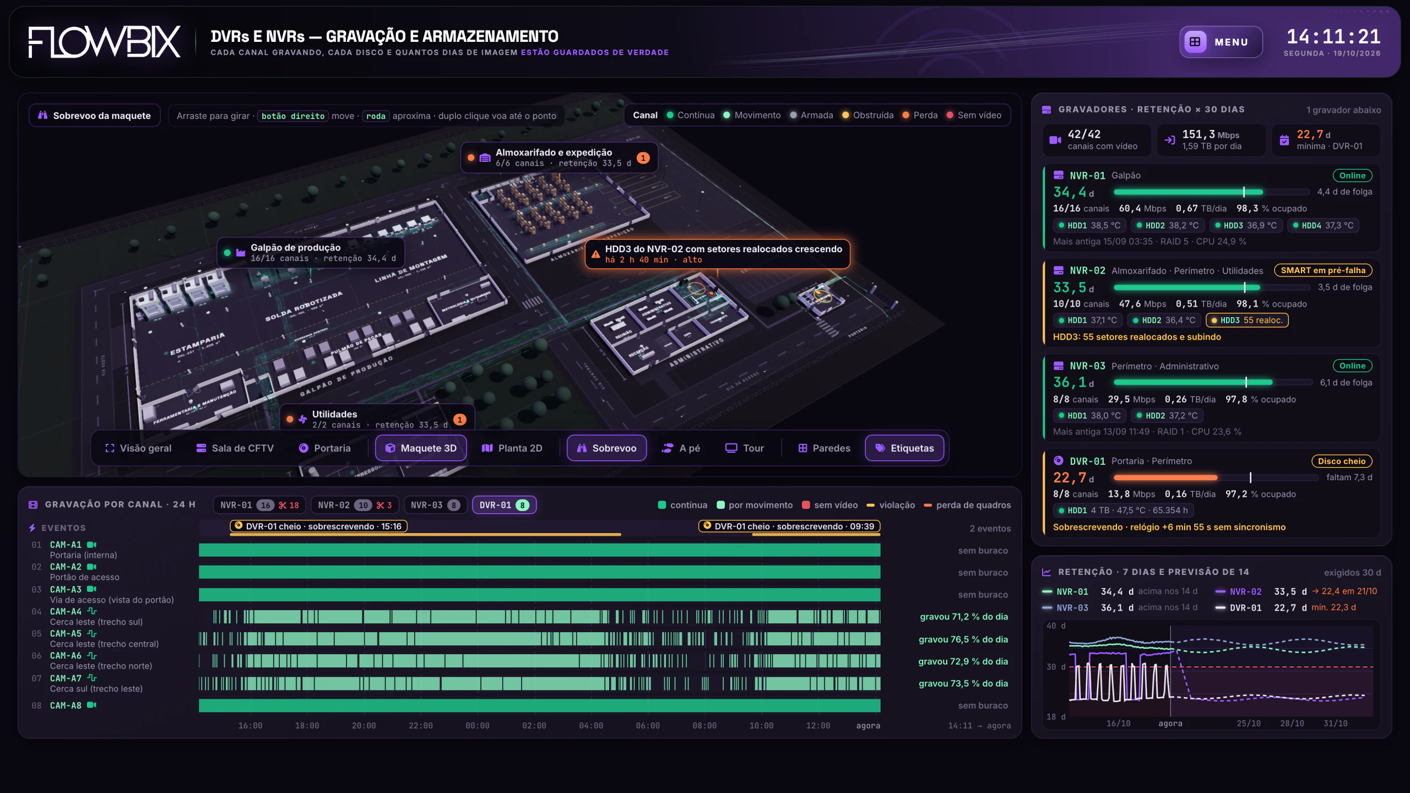Open the MENU button
Image resolution: width=1410 pixels, height=793 pixels.
(x=1221, y=42)
